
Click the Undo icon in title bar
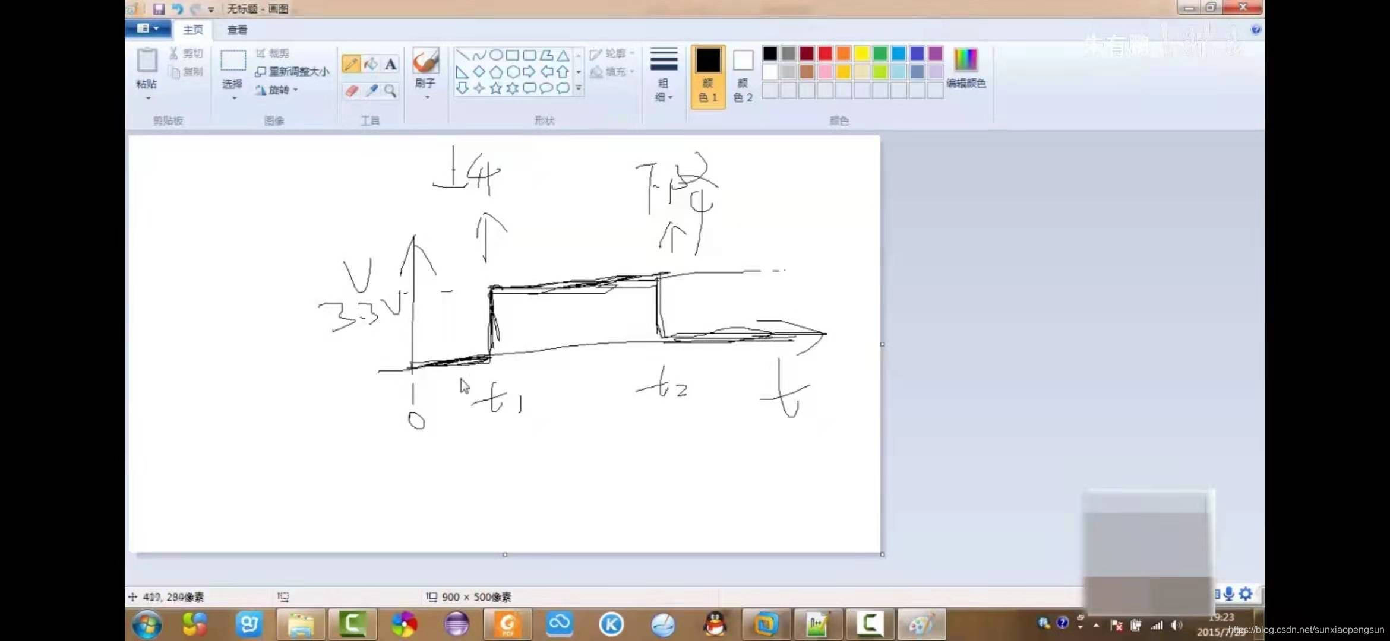click(x=177, y=9)
